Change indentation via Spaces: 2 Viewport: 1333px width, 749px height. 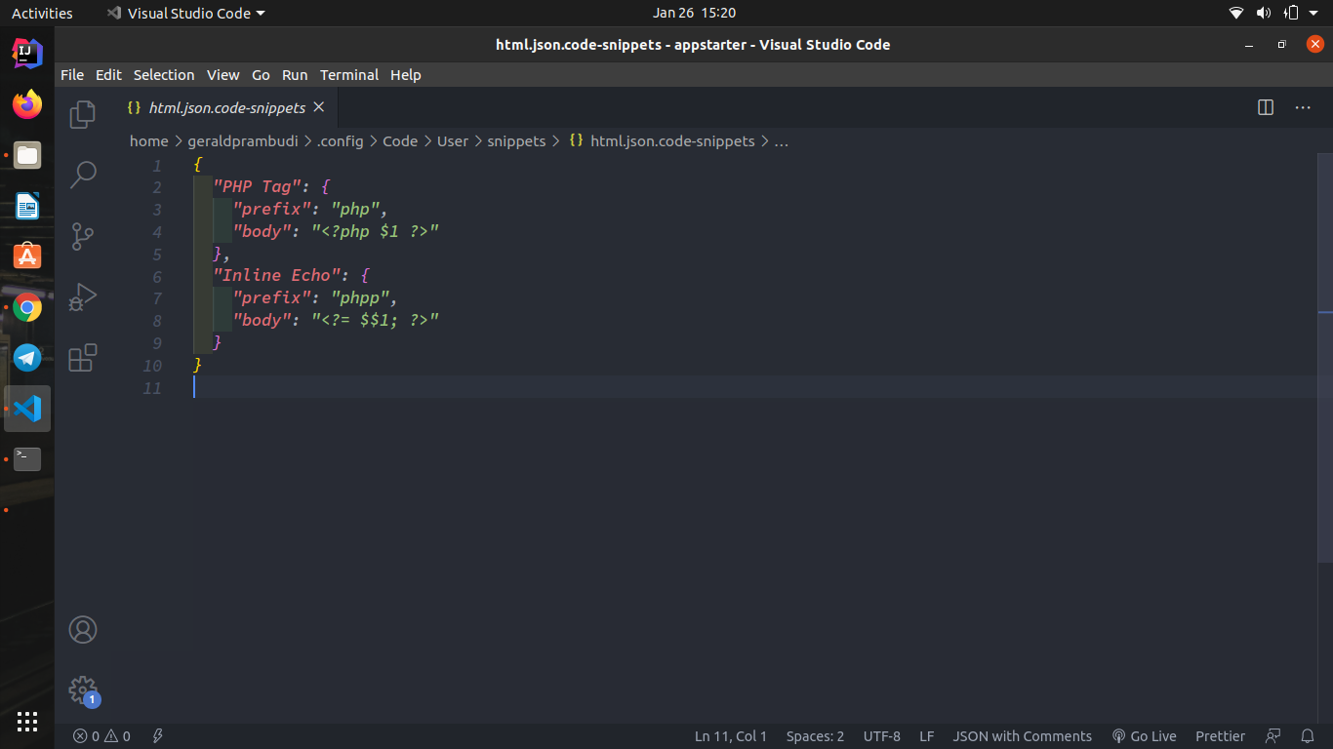(x=815, y=736)
